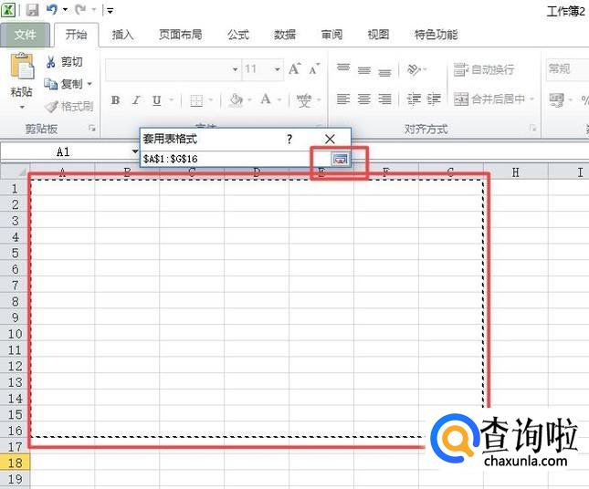Click the Top Align icon
This screenshot has width=589, height=489.
343,69
